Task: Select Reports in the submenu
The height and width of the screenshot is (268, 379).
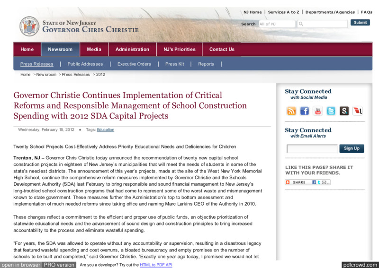Action: [x=206, y=64]
